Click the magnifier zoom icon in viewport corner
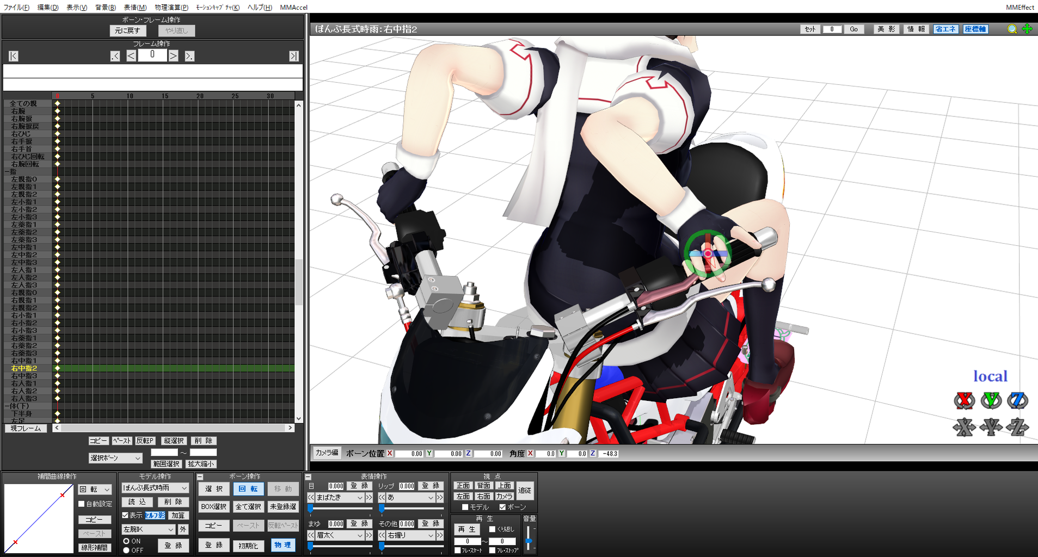This screenshot has width=1038, height=557. pos(1012,29)
